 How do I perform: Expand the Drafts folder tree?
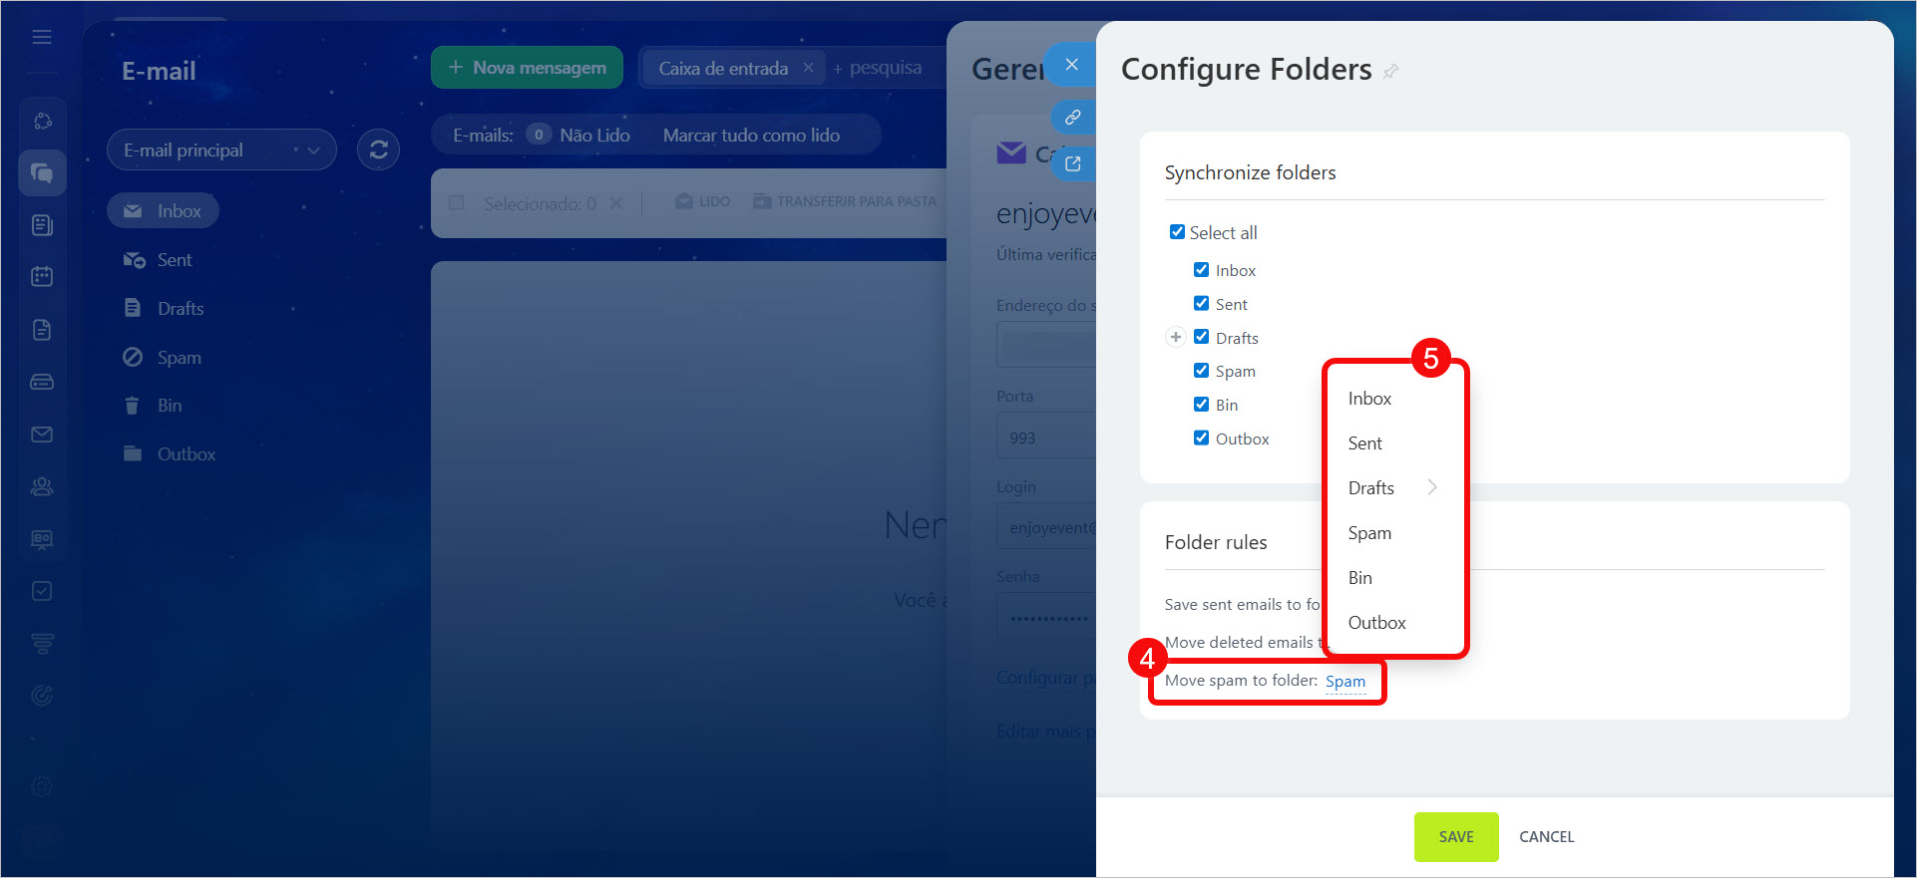tap(1175, 338)
